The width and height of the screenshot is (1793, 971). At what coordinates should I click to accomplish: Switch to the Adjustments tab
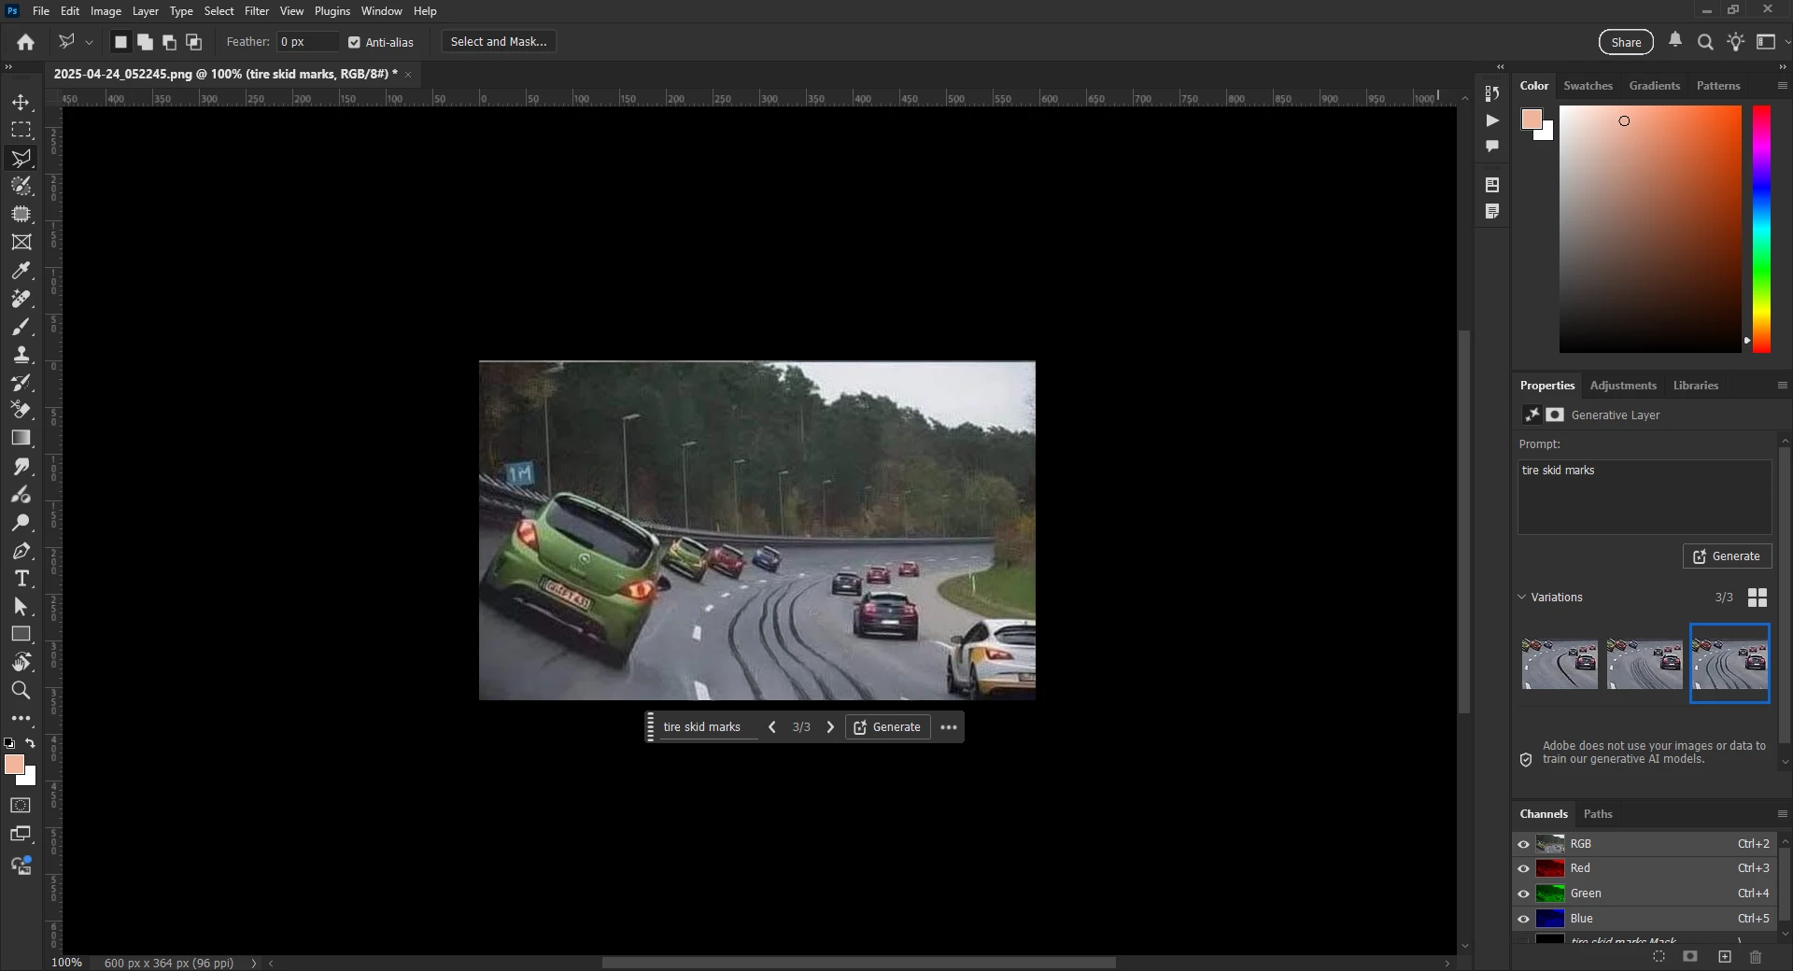[x=1623, y=385]
